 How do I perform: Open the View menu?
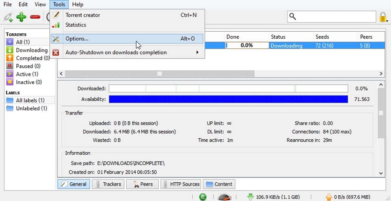tap(40, 4)
